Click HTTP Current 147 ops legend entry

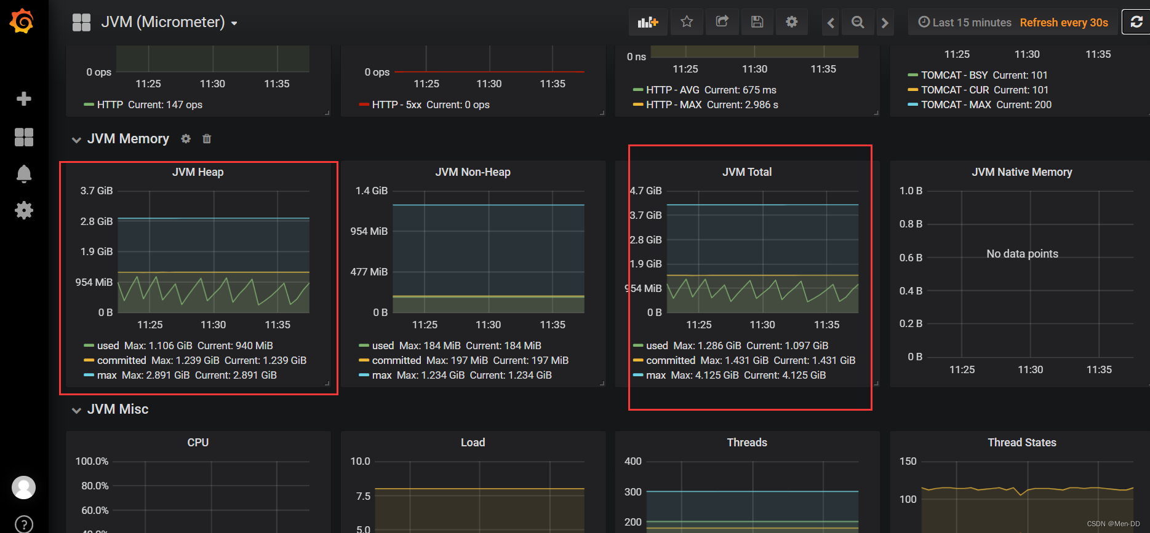(x=143, y=105)
